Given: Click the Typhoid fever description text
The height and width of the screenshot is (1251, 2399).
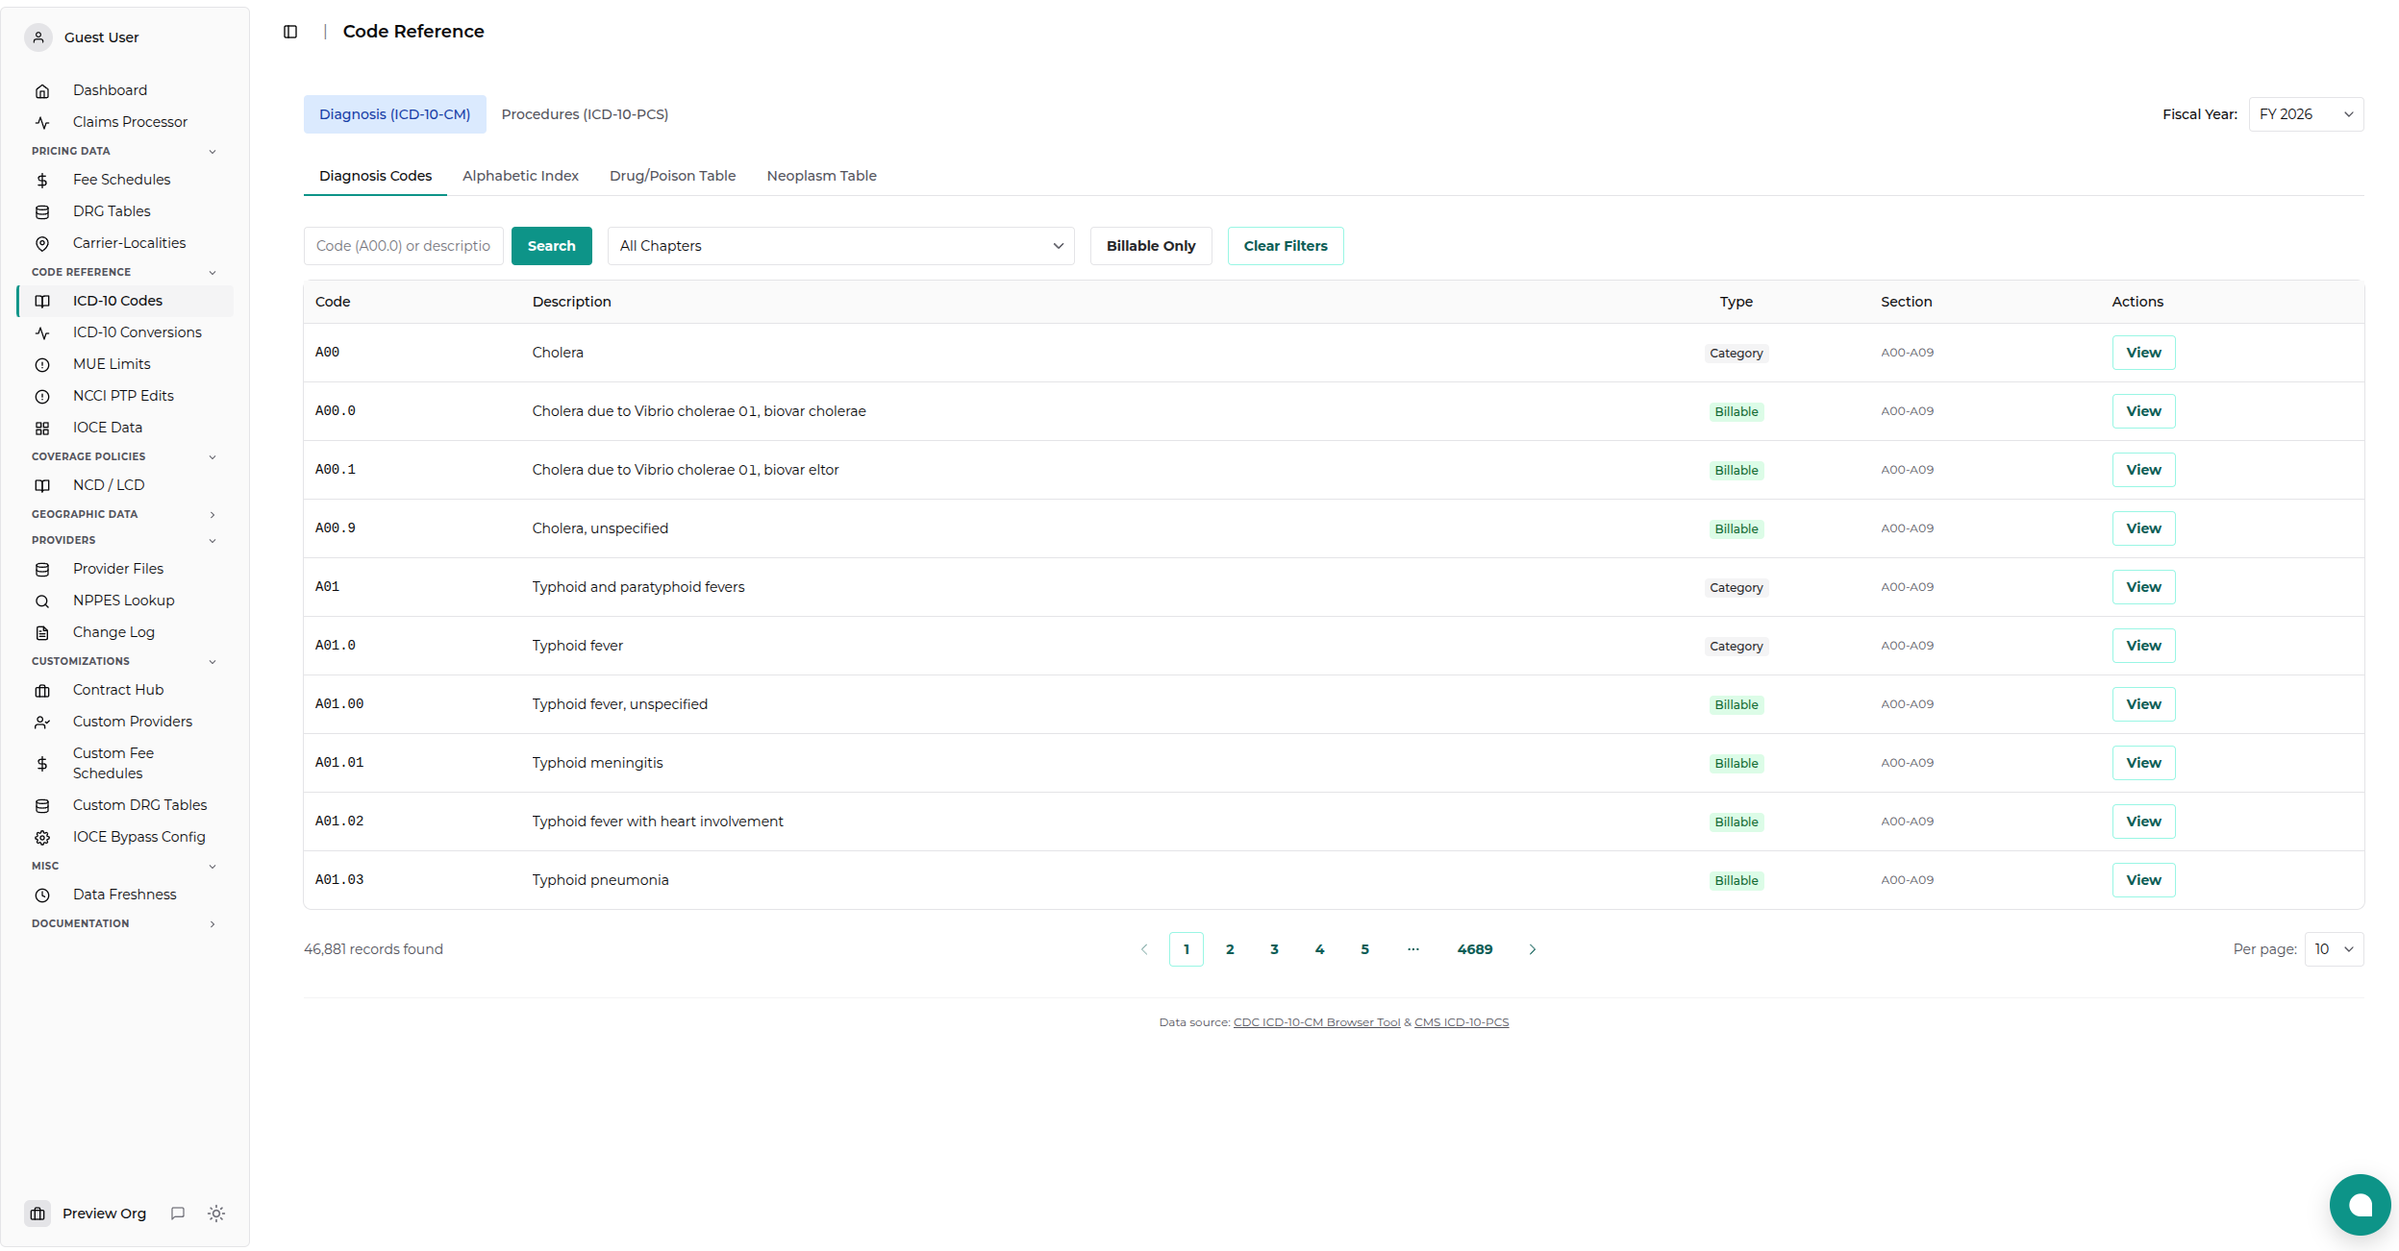Looking at the screenshot, I should click(578, 646).
